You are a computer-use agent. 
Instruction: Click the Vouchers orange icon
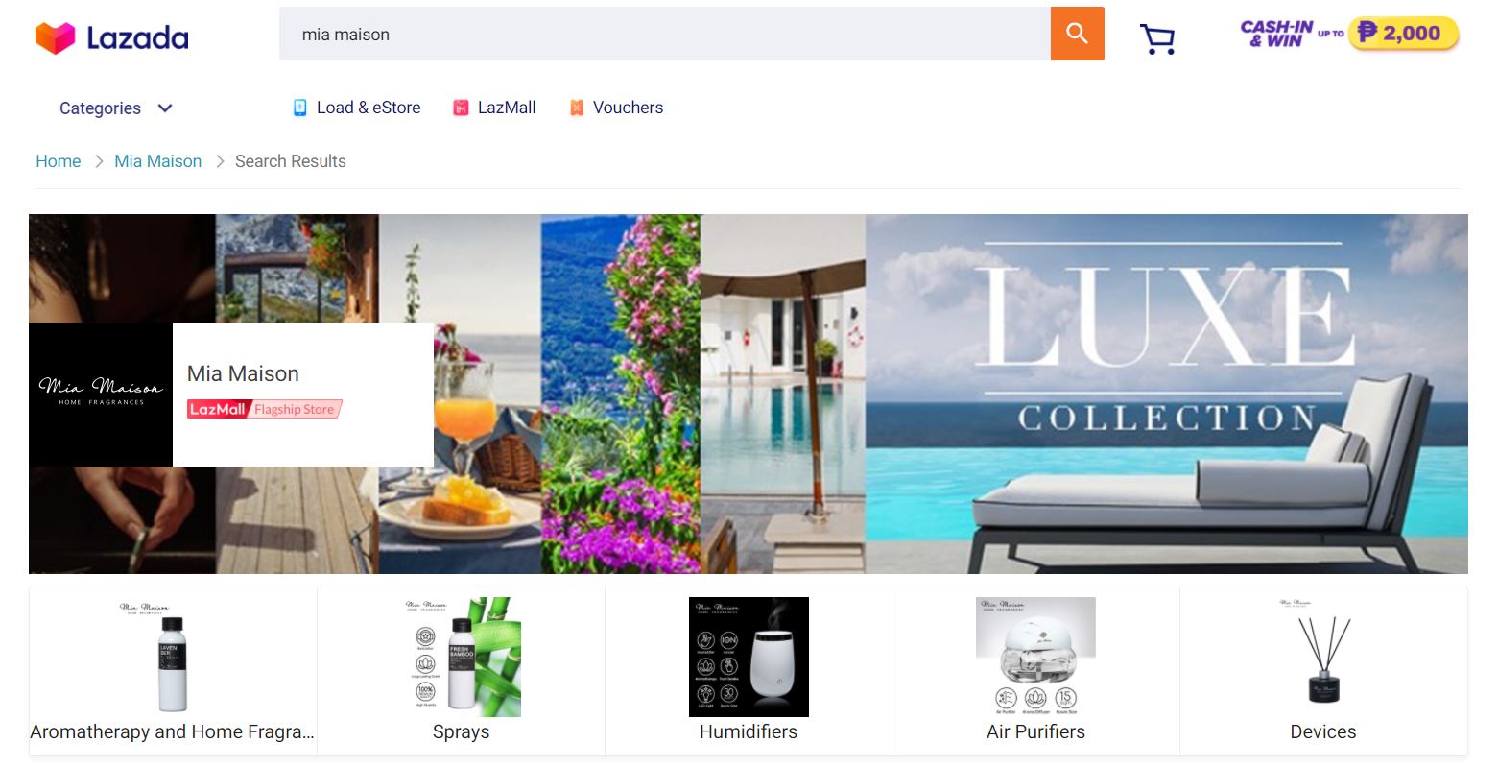pos(577,108)
